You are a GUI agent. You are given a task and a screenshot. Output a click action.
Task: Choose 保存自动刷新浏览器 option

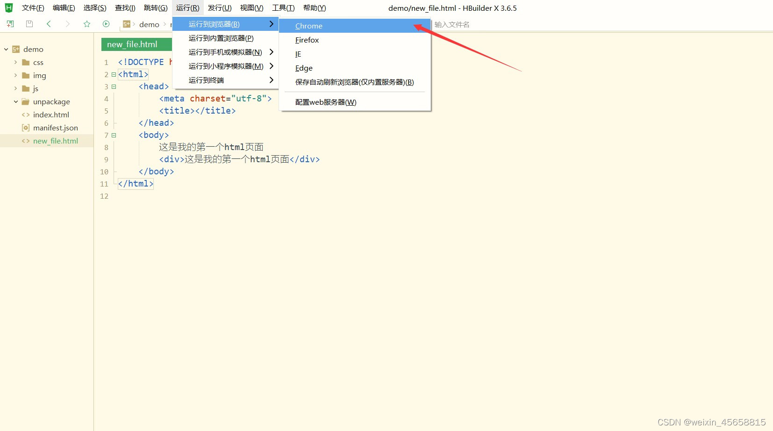(x=355, y=82)
